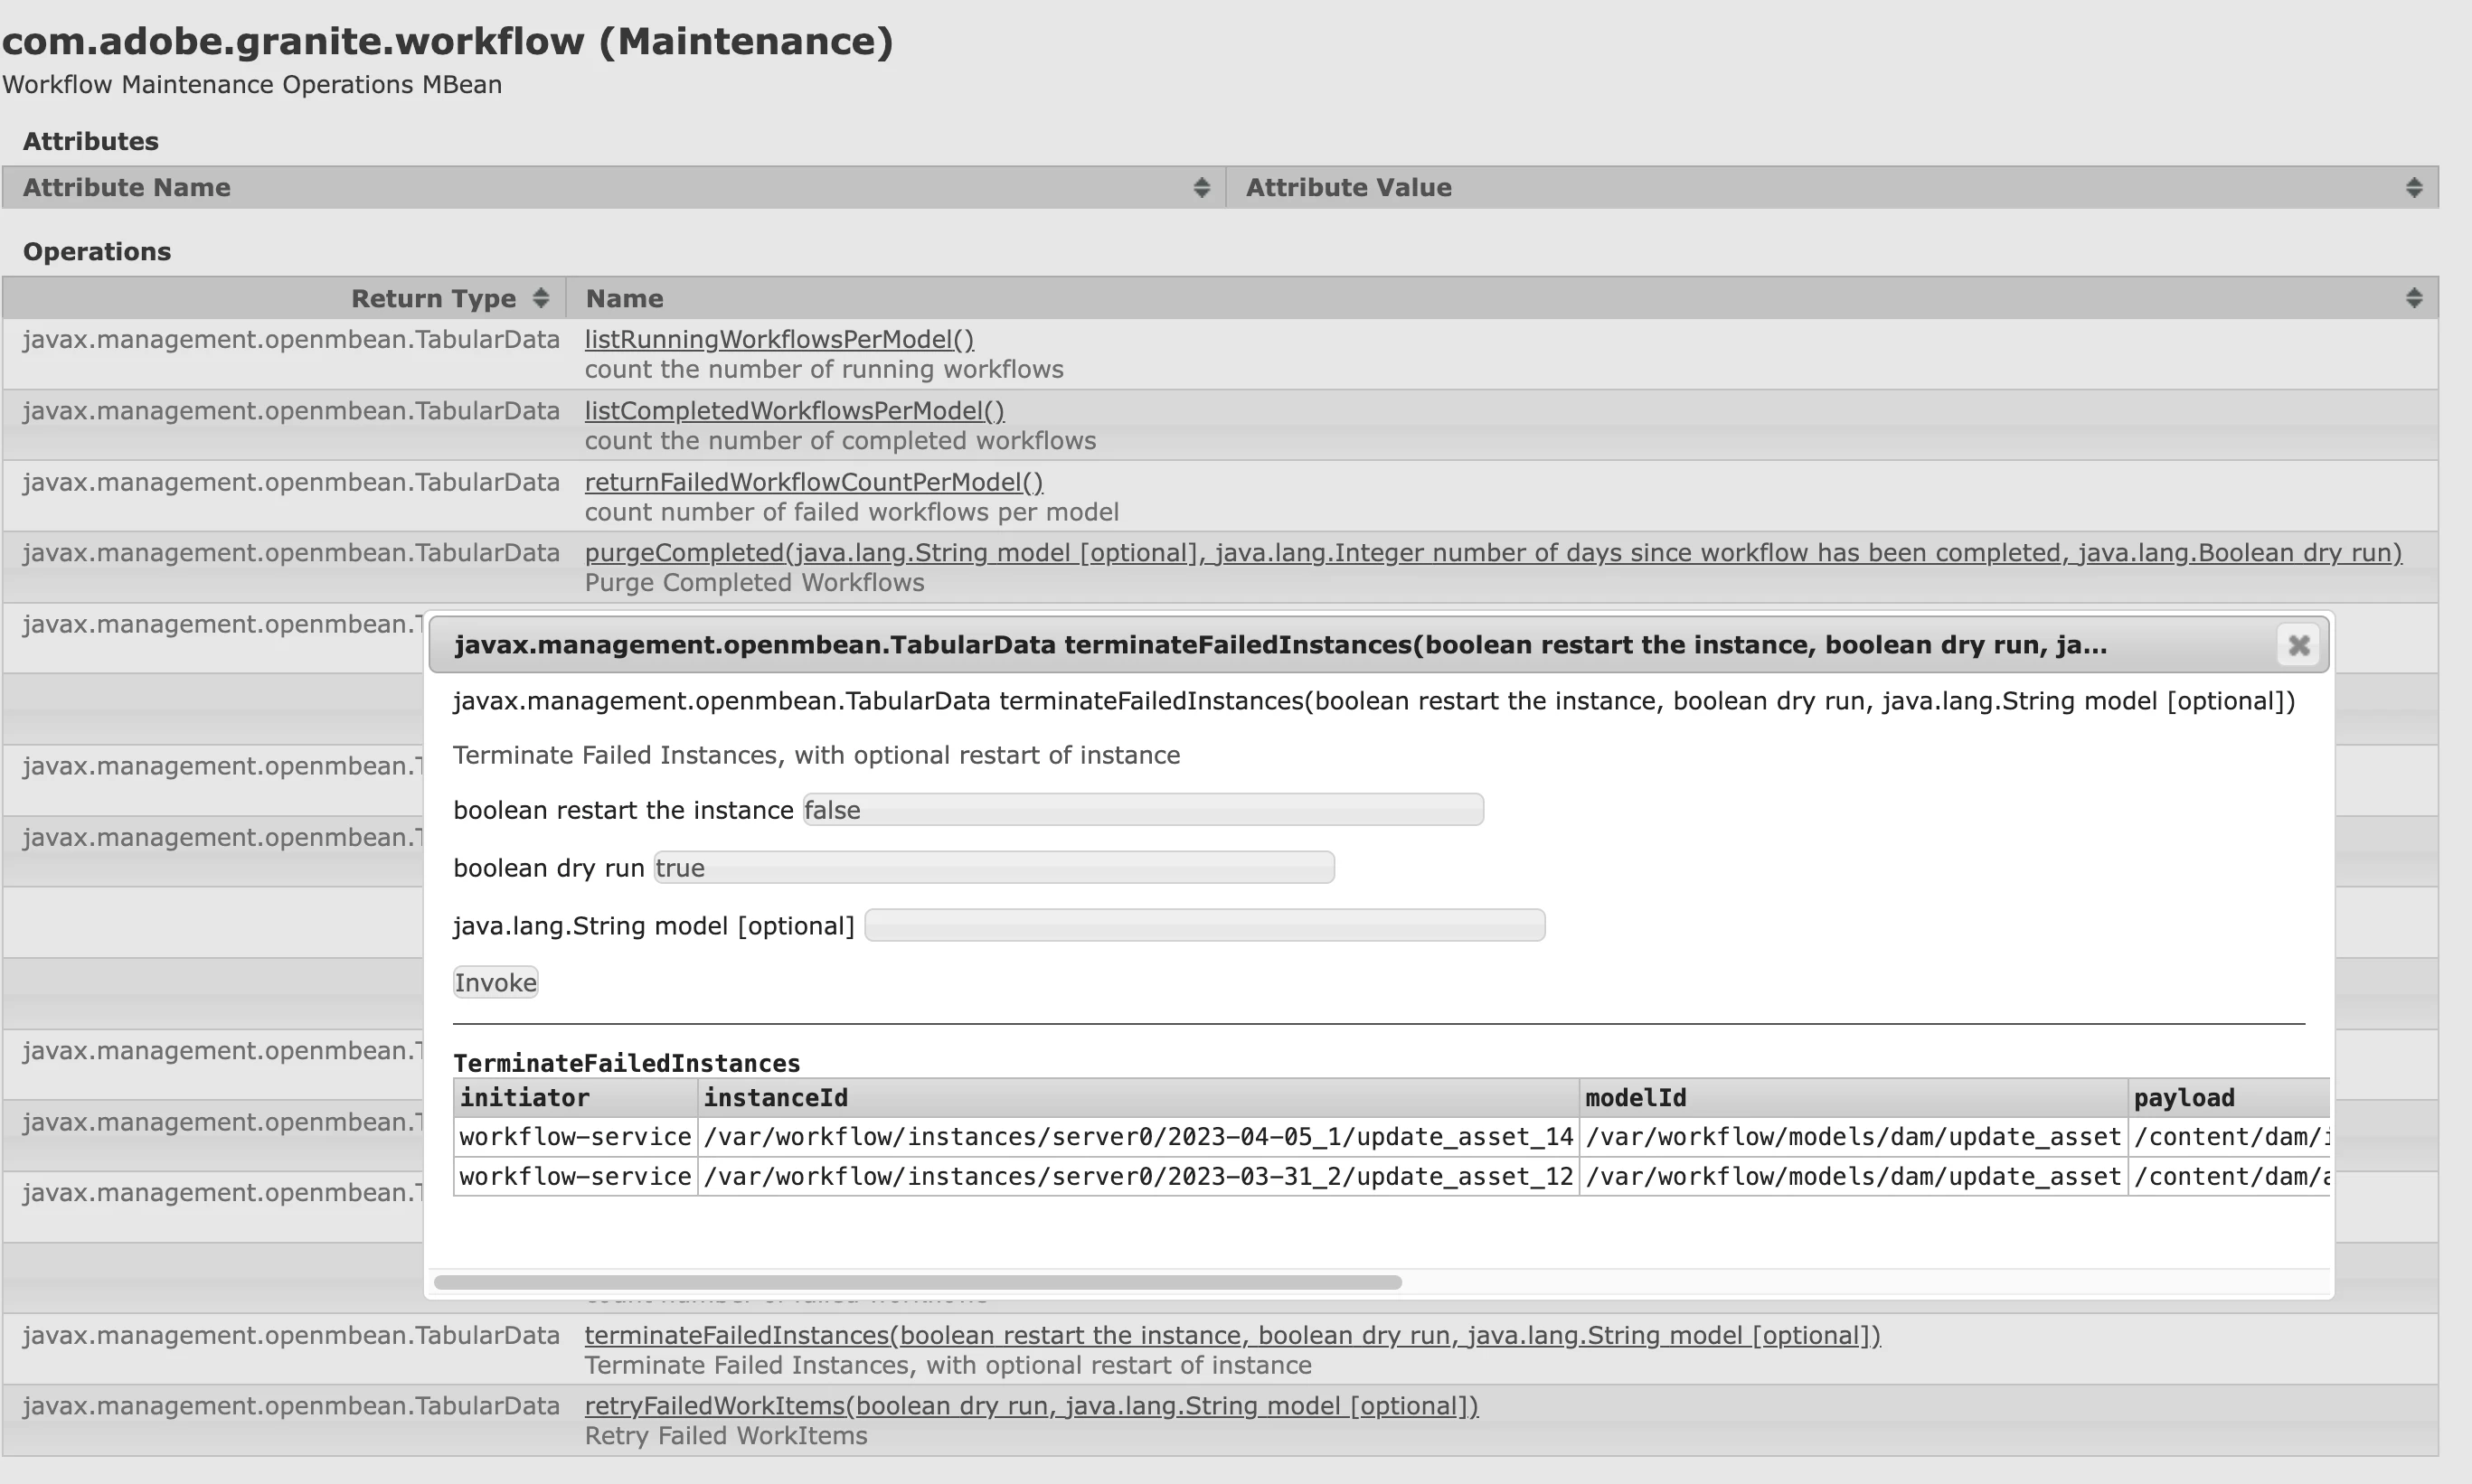Click the boolean dry run input field

click(994, 868)
